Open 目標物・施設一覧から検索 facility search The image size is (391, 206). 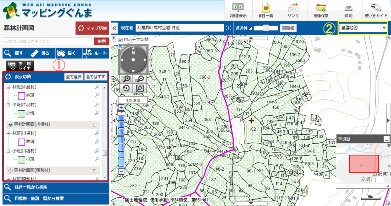[x=56, y=199]
